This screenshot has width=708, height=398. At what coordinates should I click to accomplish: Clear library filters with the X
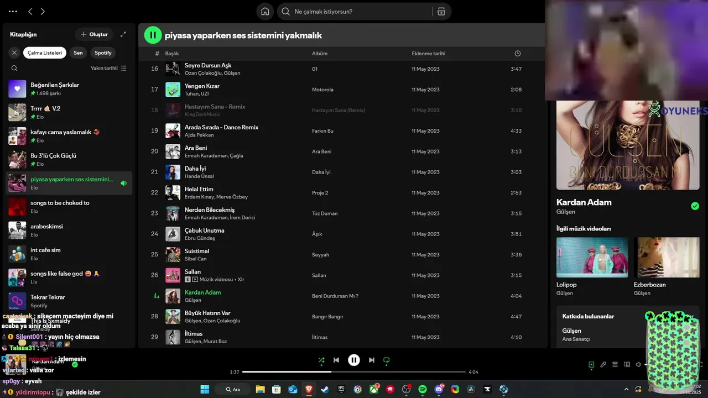pos(14,53)
